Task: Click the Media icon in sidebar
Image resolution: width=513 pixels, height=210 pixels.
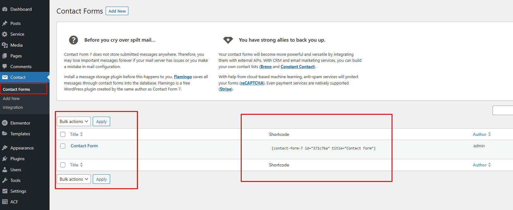Action: coord(5,45)
